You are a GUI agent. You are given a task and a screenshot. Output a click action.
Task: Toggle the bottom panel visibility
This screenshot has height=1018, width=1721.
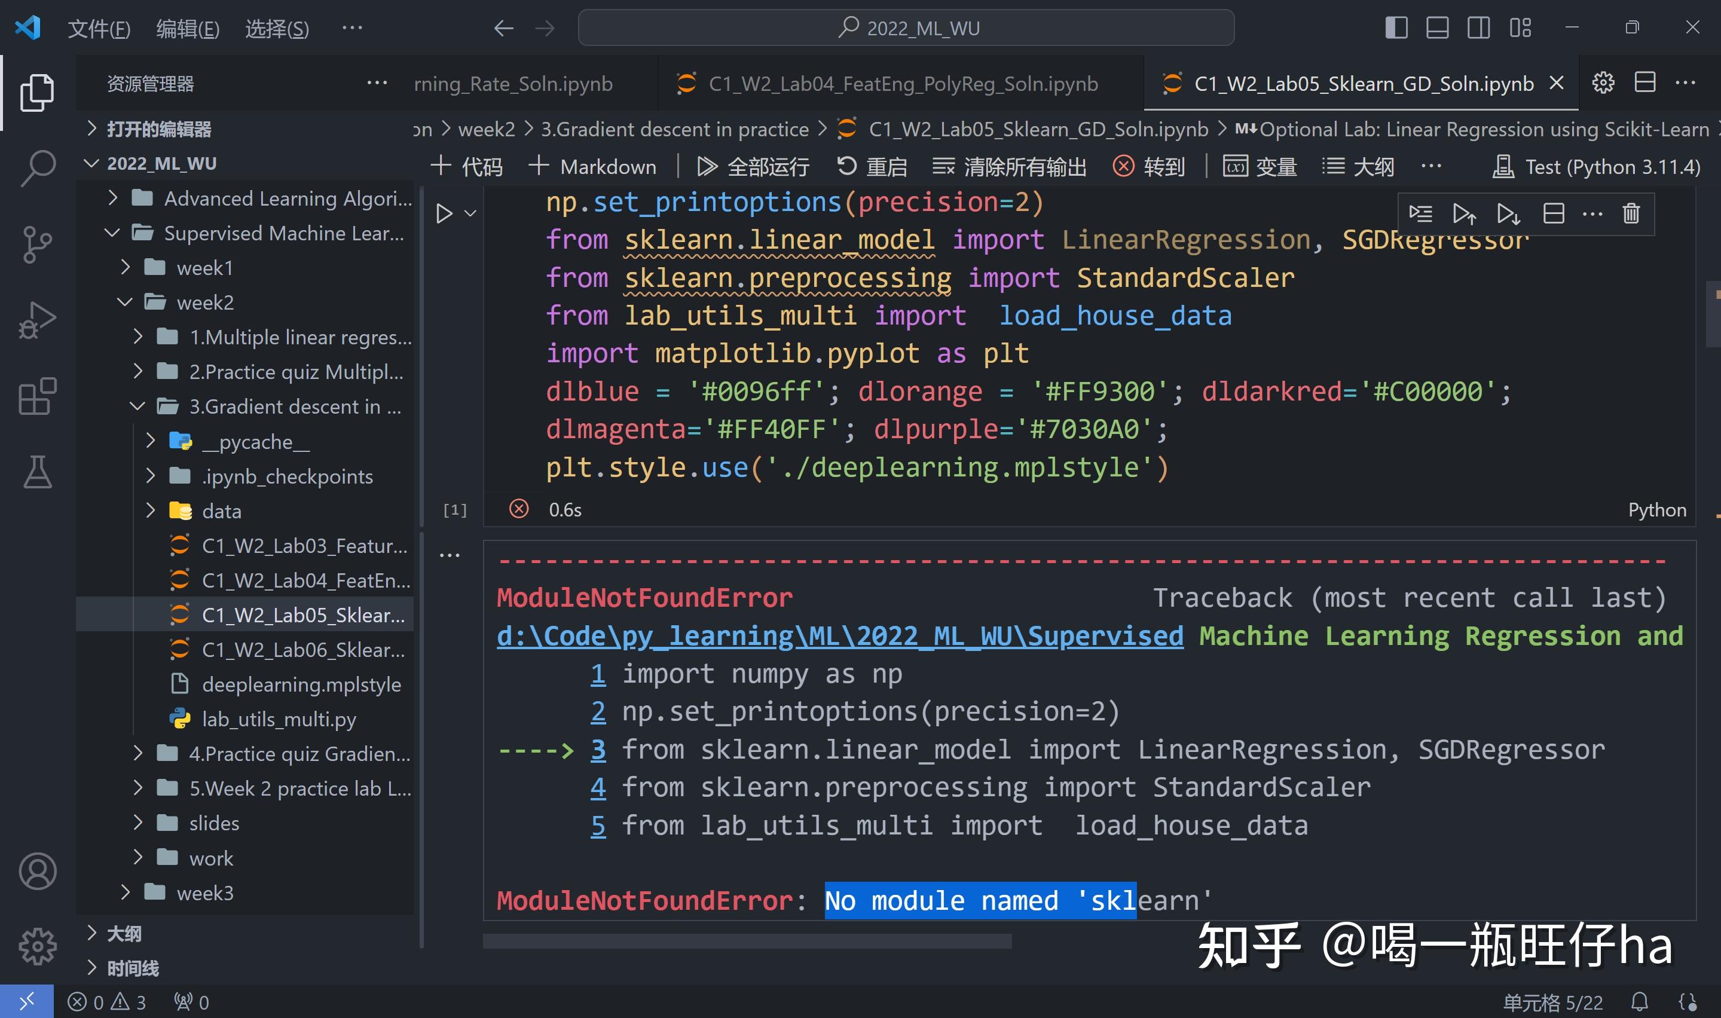[x=1438, y=27]
